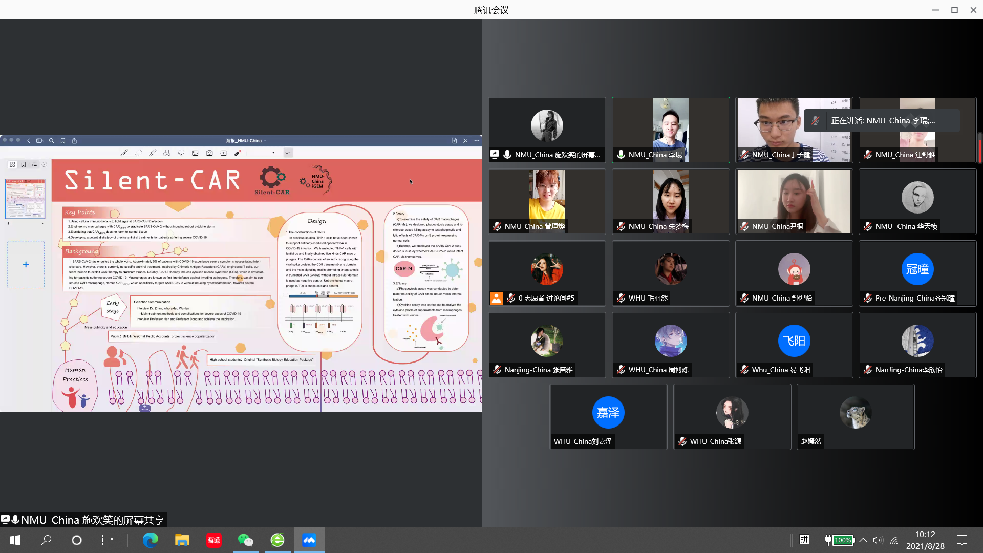983x553 pixels.
Task: Toggle the sidebar view button
Action: (39, 141)
